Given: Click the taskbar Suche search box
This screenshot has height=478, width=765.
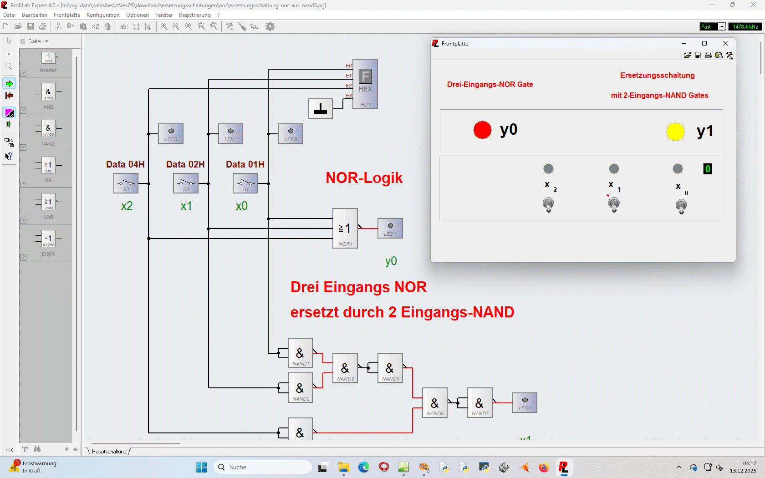Looking at the screenshot, I should tap(262, 467).
